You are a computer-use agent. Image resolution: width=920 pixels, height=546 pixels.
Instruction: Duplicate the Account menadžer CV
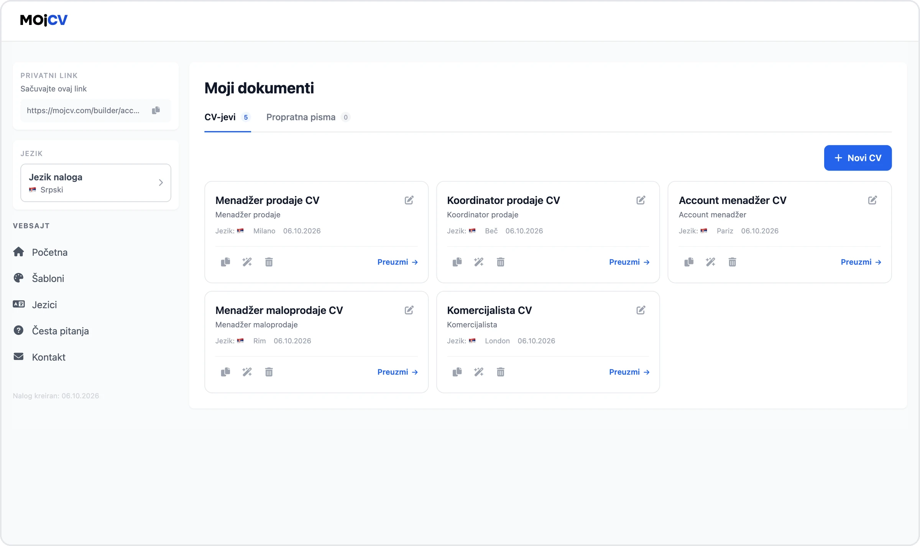click(x=689, y=262)
